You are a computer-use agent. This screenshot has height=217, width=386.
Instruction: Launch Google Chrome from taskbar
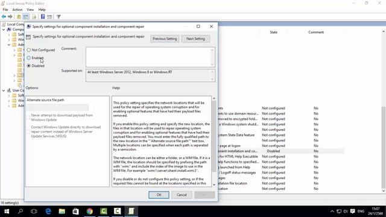(x=90, y=212)
